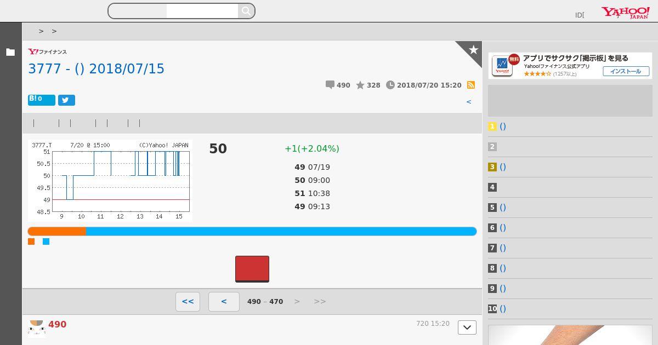This screenshot has width=658, height=345.
Task: Open the Yahoo finance app icon in ad
Action: 502,65
